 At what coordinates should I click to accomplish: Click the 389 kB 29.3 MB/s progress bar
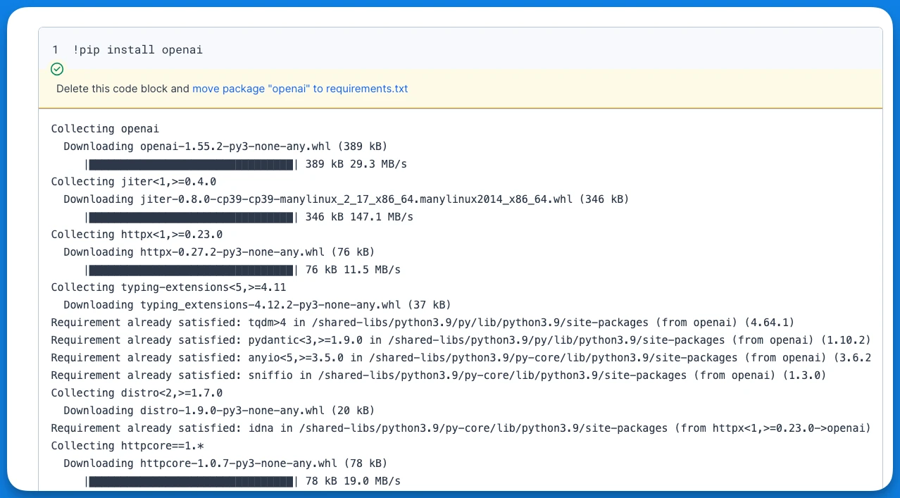[x=192, y=164]
